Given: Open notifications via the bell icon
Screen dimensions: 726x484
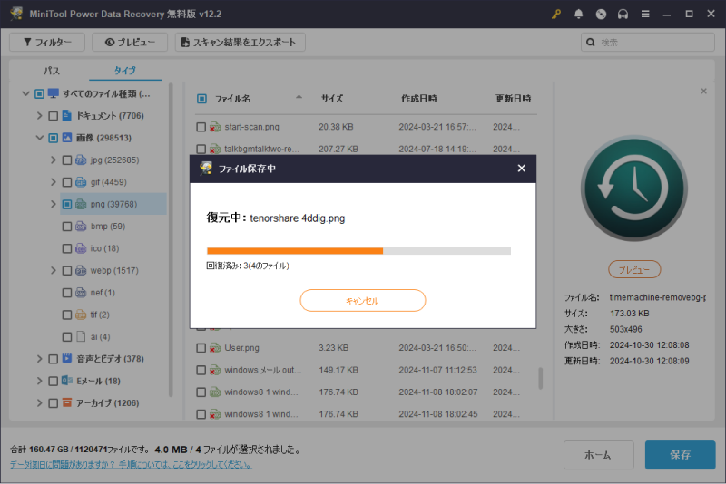Looking at the screenshot, I should 579,15.
